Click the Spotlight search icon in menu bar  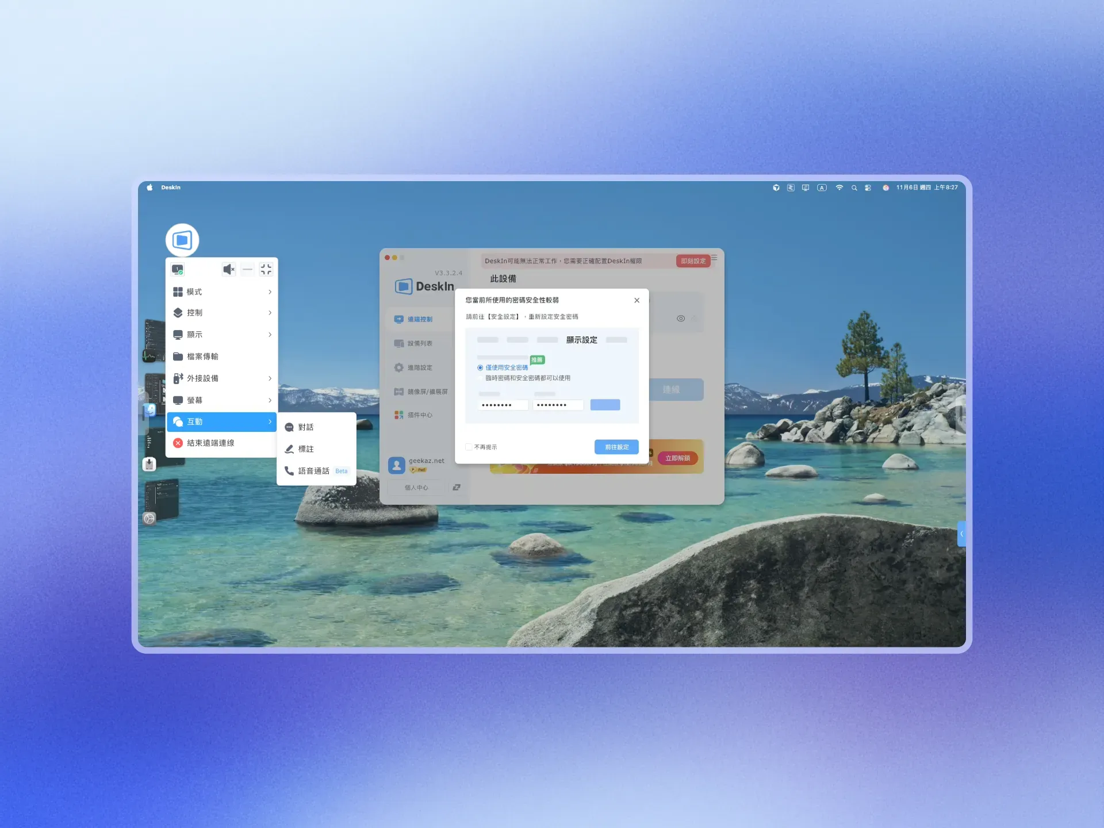click(x=854, y=187)
